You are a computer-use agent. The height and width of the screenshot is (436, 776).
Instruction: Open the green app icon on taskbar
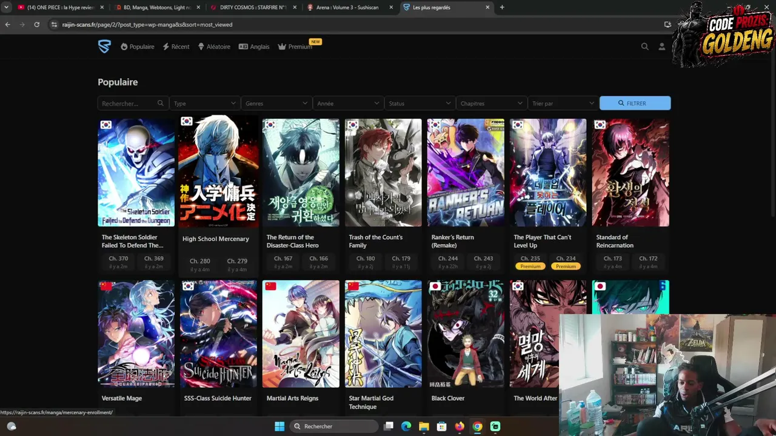(x=495, y=426)
